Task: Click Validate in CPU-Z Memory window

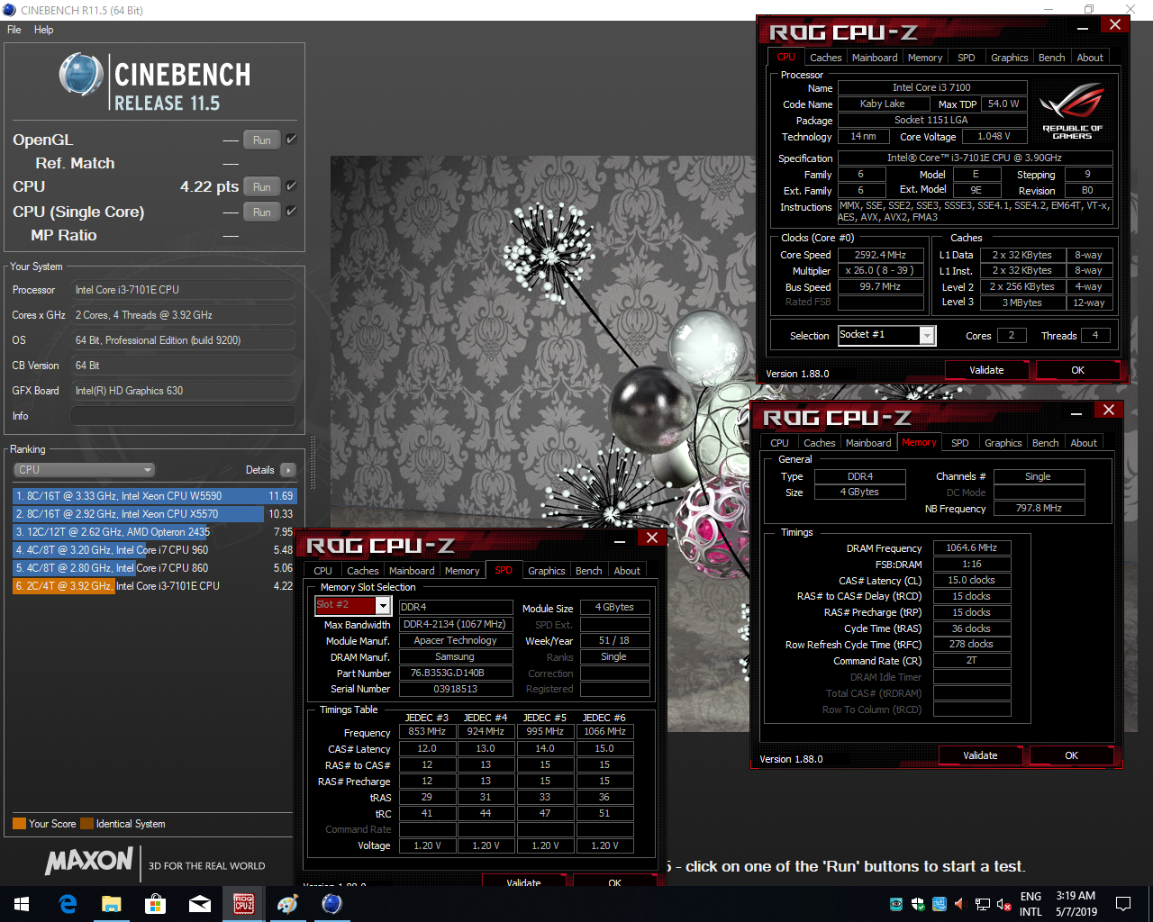Action: click(980, 755)
